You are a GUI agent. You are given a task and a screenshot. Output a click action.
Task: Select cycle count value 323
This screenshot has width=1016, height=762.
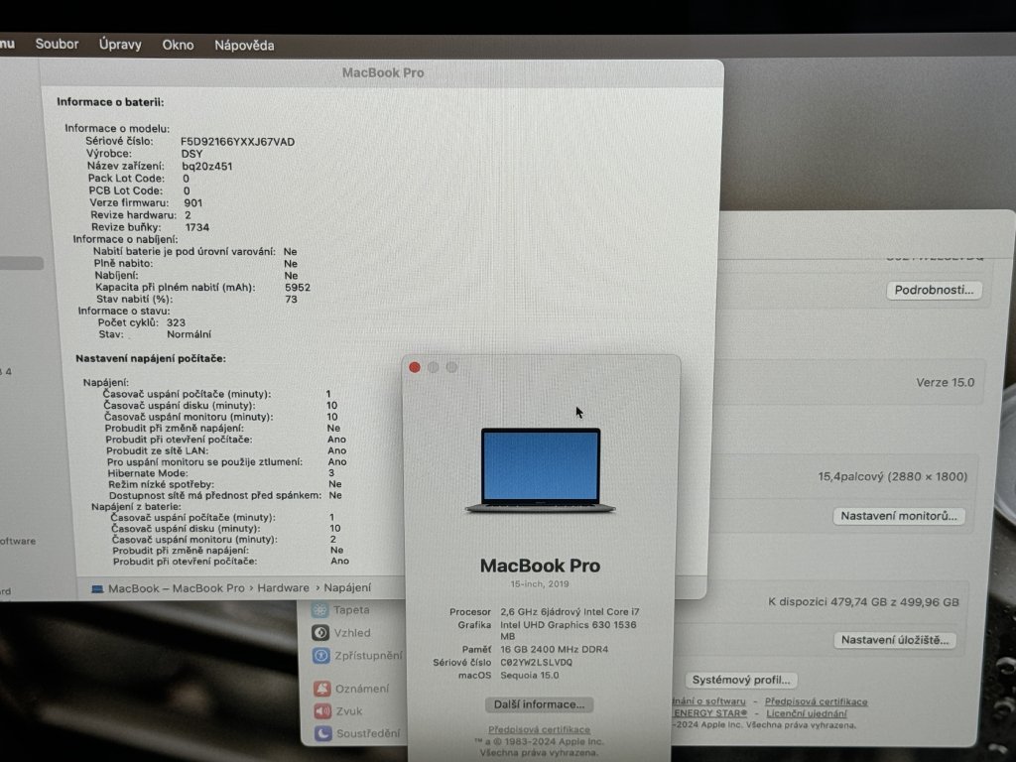pos(176,322)
